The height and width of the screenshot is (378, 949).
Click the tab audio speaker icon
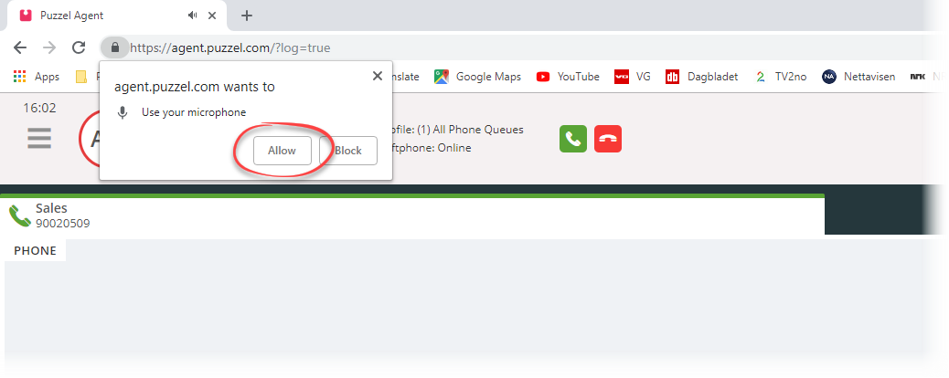point(193,16)
